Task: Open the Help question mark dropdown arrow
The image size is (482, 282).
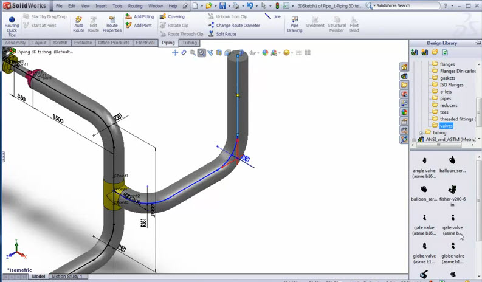Action: tap(452, 6)
